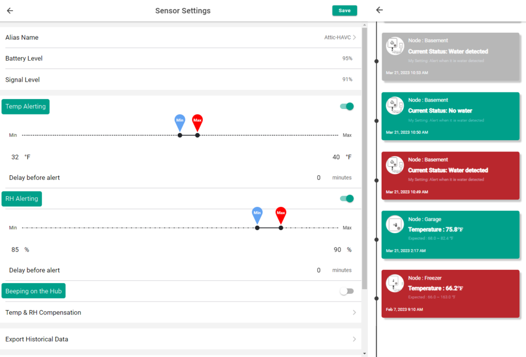526x357 pixels.
Task: Click the RH Alerting label tab
Action: click(x=22, y=199)
